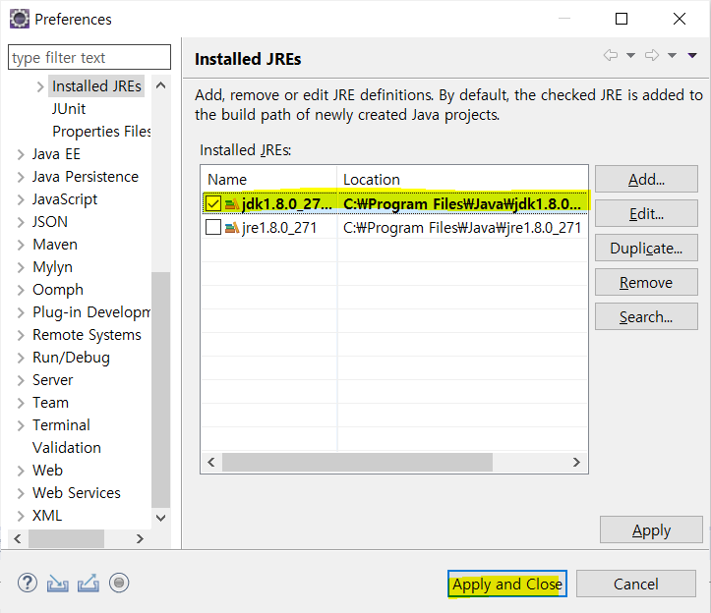Click the jdk1.8.0_27 JRE library icon

(x=232, y=204)
